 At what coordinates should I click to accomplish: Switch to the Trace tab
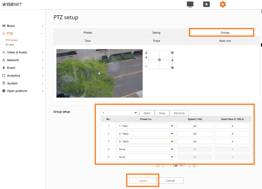click(156, 41)
